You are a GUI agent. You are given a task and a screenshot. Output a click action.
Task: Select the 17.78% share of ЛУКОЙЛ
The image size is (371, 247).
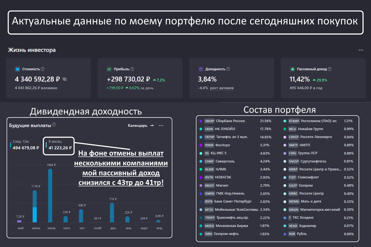266,129
